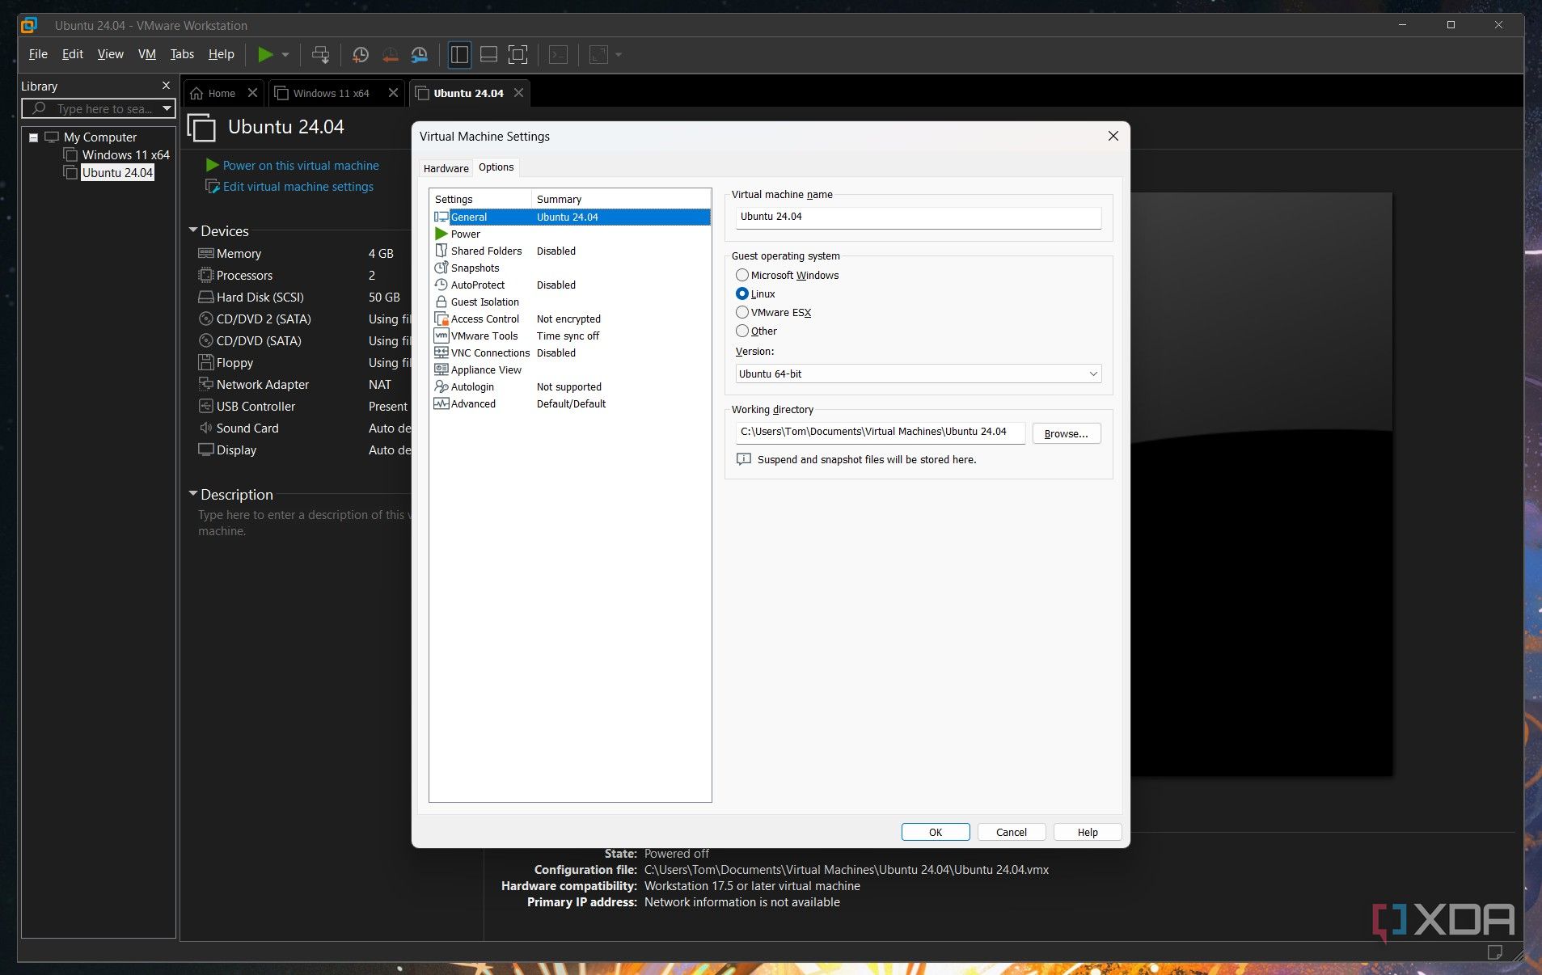
Task: Collapse the Description section
Action: (x=193, y=494)
